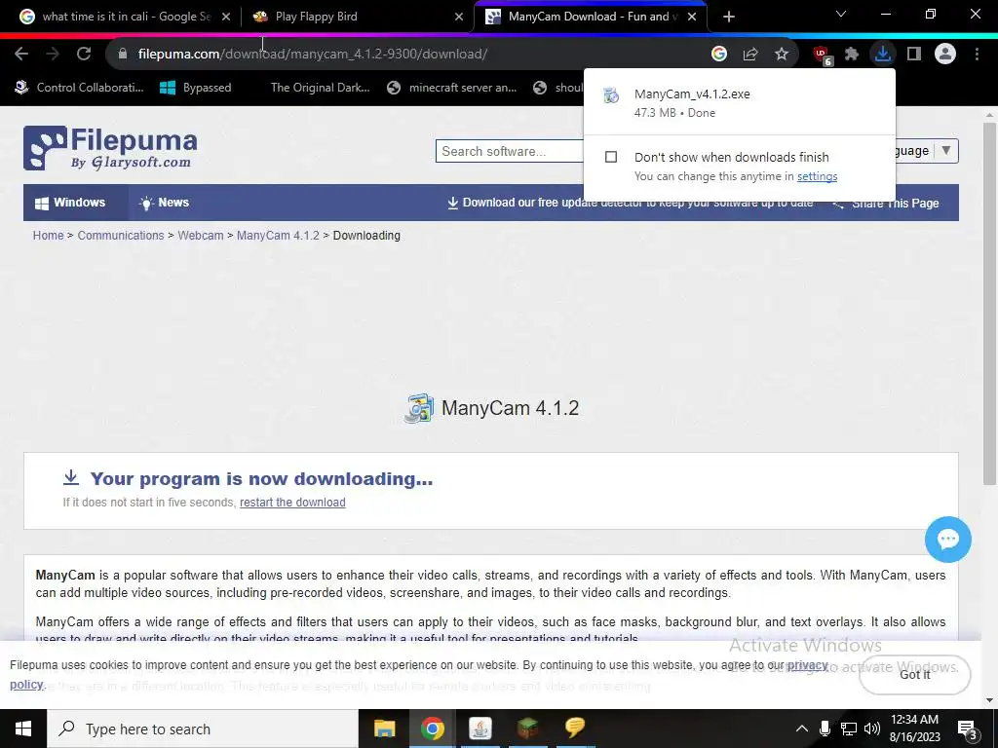
Task: Switch to the Play Flappy Bird tab
Action: click(x=359, y=17)
